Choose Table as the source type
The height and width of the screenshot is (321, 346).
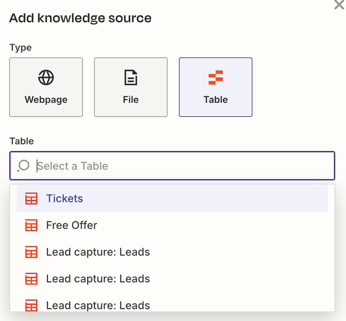coord(216,87)
